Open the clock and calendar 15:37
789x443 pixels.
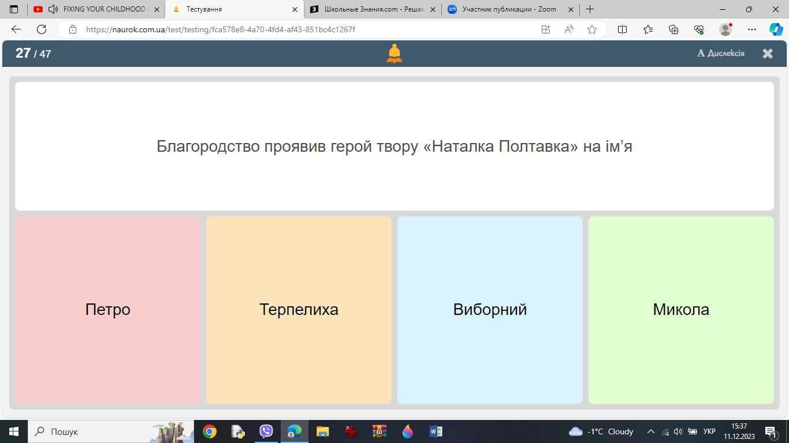click(x=739, y=431)
